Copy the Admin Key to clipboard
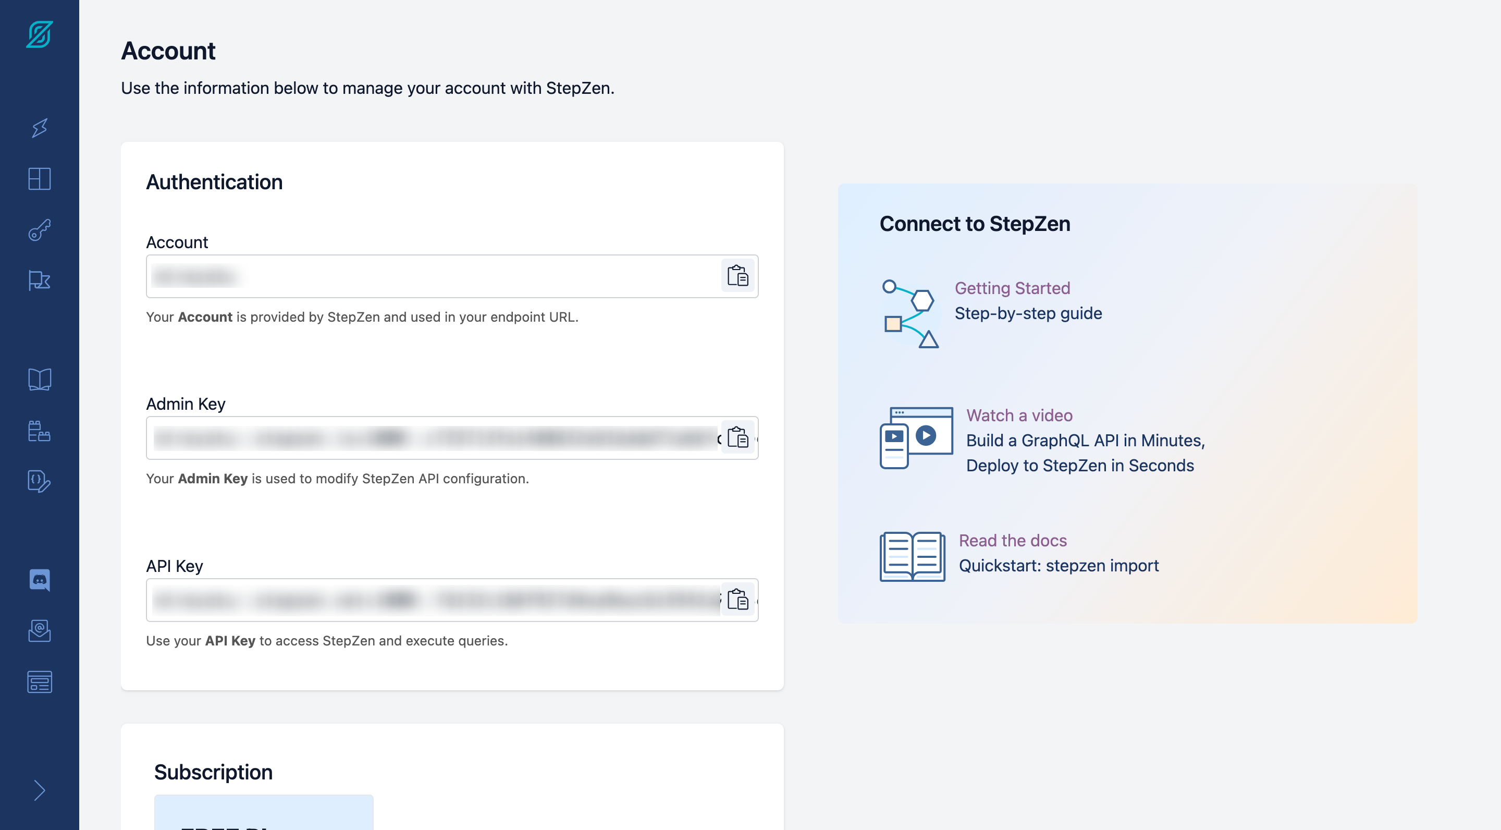 click(x=737, y=437)
